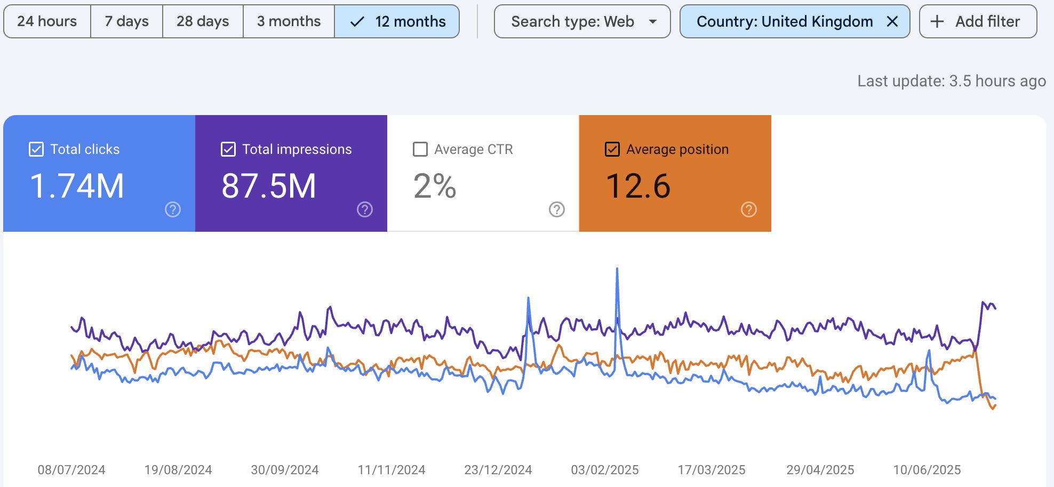Open help icon on Total clicks card

[x=173, y=209]
